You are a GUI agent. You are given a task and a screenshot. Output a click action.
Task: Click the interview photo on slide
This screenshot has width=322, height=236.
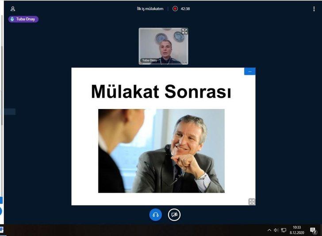(x=161, y=151)
